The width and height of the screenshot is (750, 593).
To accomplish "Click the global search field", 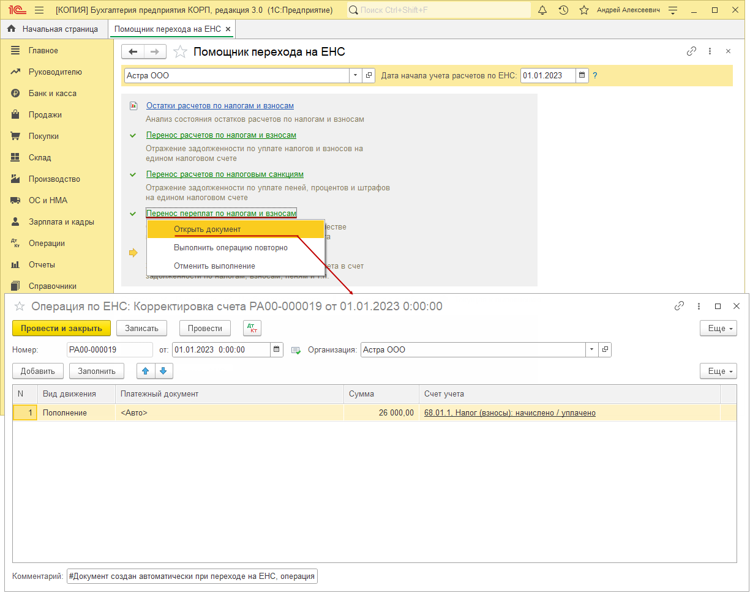I will pos(439,10).
